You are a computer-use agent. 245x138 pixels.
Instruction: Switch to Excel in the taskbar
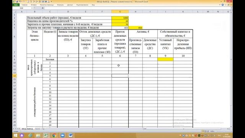tap(46, 135)
